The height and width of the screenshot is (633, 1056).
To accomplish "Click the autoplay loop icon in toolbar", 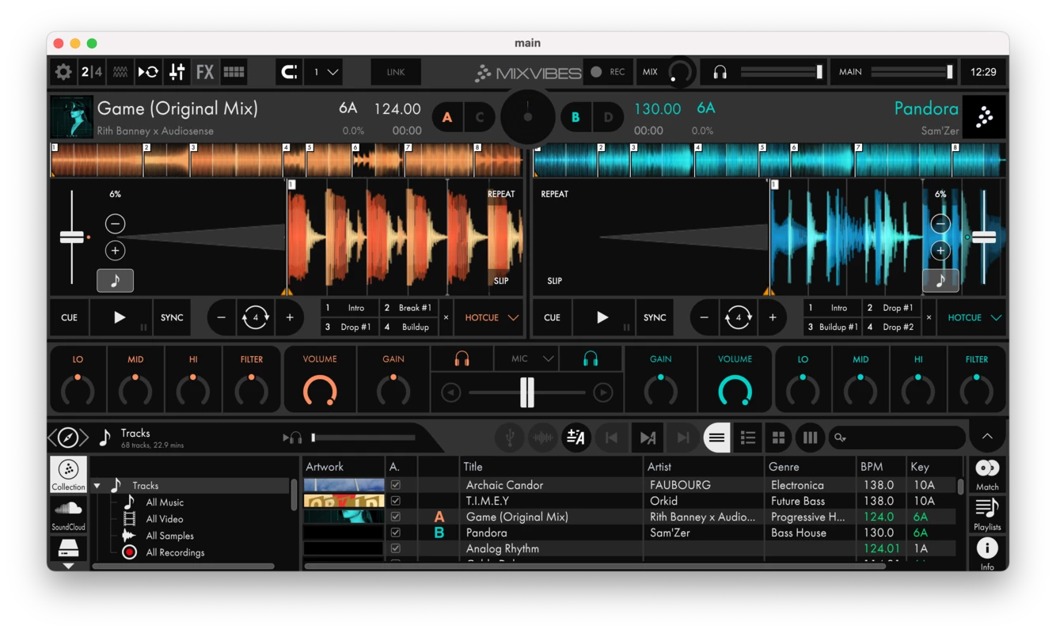I will (148, 72).
